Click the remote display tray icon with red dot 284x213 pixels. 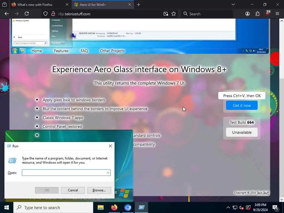pyautogui.click(x=248, y=207)
